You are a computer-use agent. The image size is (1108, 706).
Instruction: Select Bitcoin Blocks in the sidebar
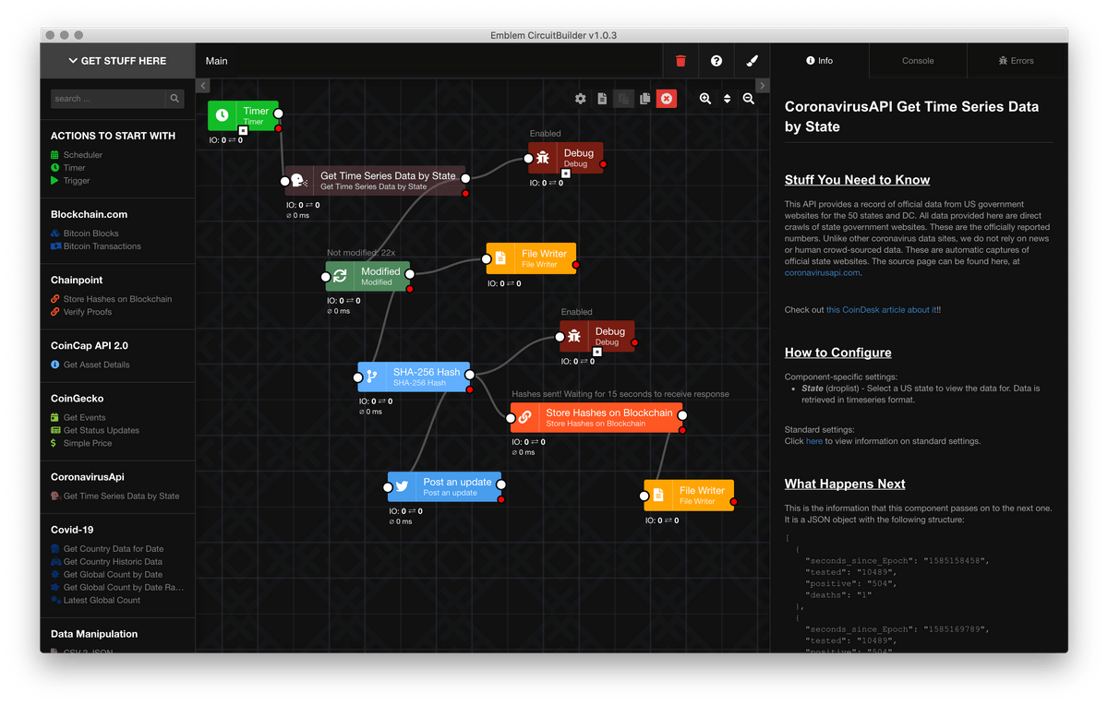(91, 233)
